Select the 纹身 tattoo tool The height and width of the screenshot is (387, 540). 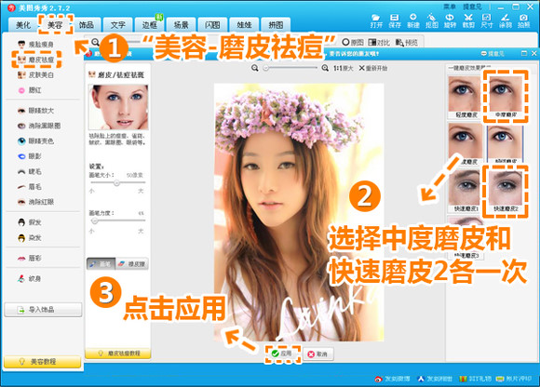[30, 279]
